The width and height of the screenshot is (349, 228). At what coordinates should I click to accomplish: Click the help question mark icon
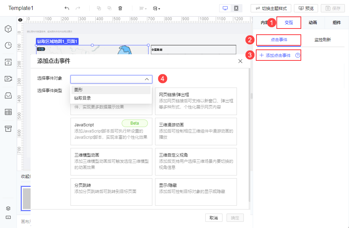297,56
